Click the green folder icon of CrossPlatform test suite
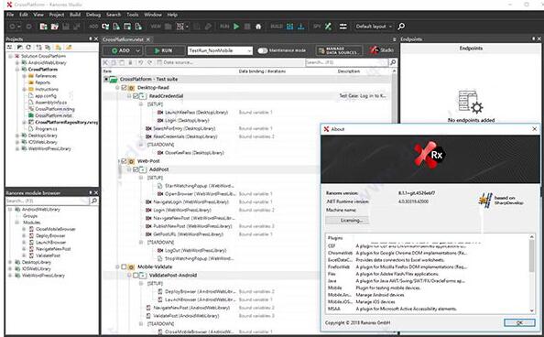Image resolution: width=544 pixels, height=337 pixels. (114, 80)
